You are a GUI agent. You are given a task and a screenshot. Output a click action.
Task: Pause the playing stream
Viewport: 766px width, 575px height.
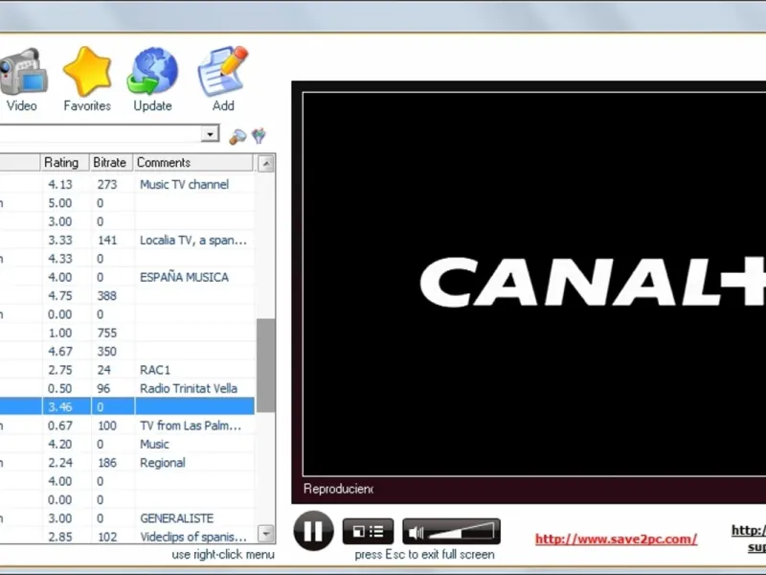313,531
